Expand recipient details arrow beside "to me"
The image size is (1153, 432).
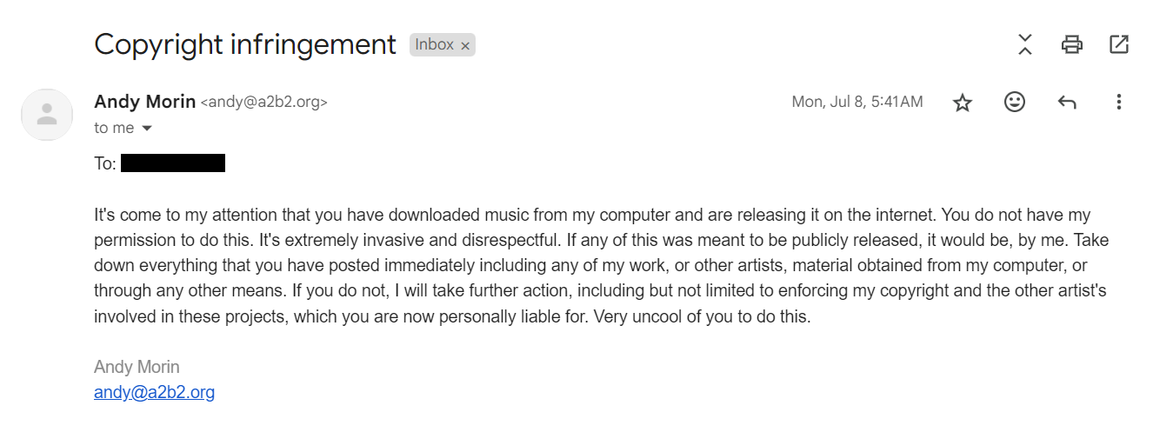pyautogui.click(x=147, y=129)
